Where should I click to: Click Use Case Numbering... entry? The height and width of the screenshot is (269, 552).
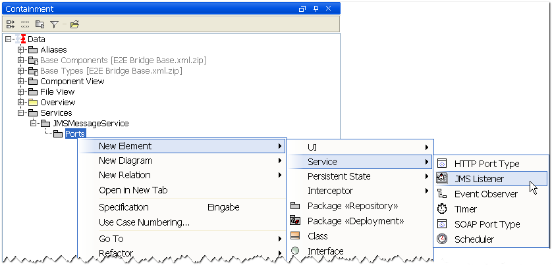pos(144,222)
